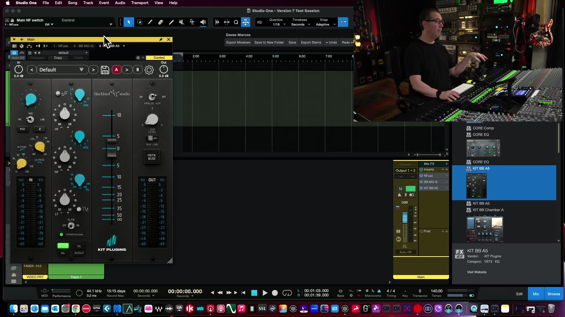Open the Track menu
Screen dimensions: 565x317
point(88,3)
